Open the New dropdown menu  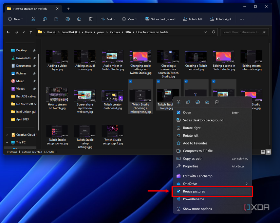pos(16,19)
